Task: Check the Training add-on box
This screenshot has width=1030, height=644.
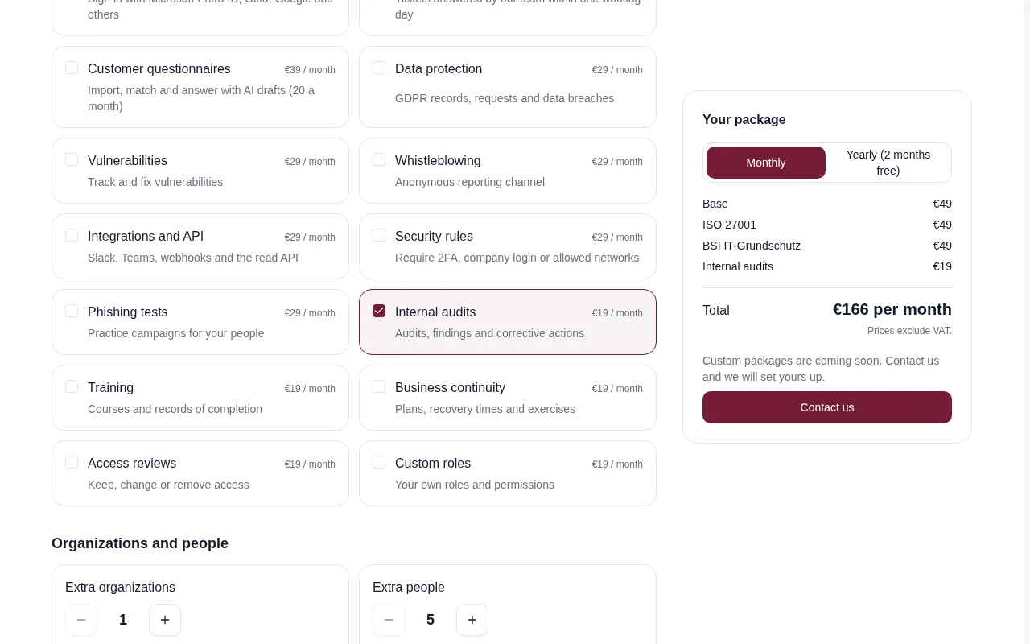Action: tap(72, 386)
